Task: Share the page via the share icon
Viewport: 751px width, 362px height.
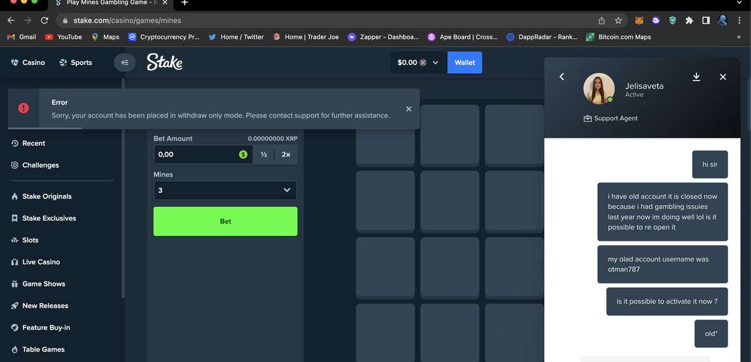Action: click(601, 20)
